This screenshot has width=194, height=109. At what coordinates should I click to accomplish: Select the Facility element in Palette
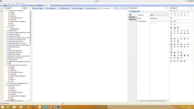[175, 52]
